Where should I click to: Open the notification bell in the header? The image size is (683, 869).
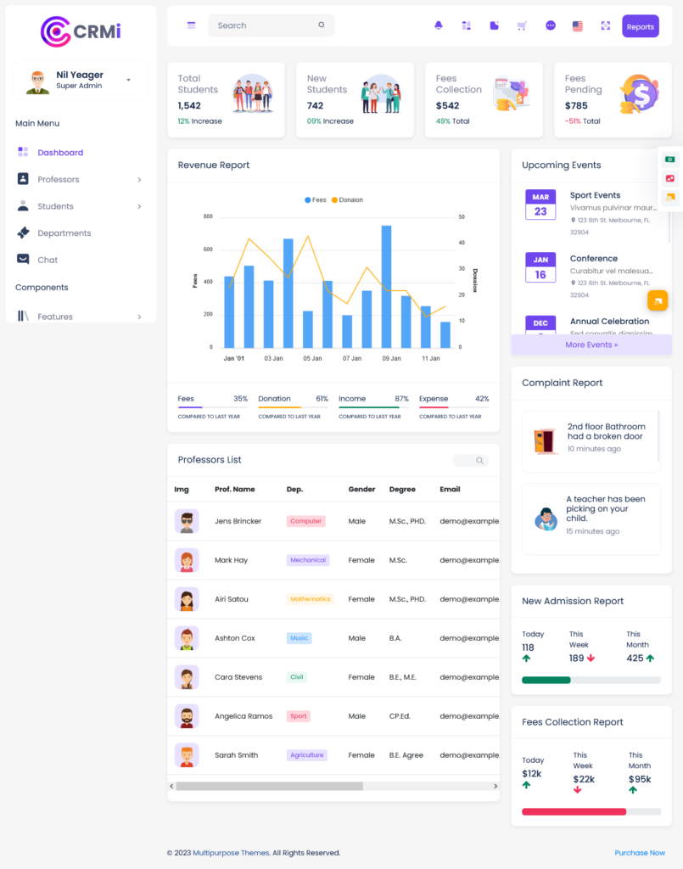click(438, 25)
